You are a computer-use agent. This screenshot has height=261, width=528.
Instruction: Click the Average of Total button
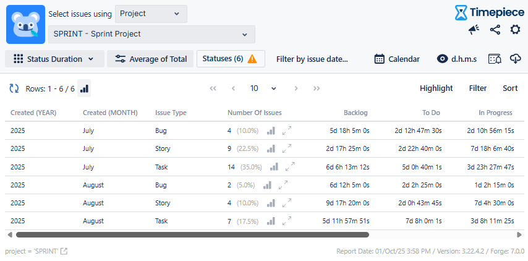150,59
